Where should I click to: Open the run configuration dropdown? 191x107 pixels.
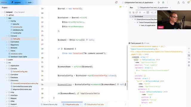click(139, 2)
